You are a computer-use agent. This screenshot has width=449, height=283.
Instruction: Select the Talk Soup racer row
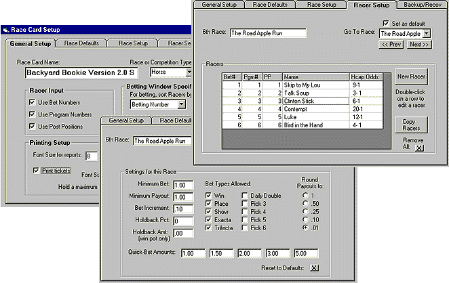click(x=302, y=93)
